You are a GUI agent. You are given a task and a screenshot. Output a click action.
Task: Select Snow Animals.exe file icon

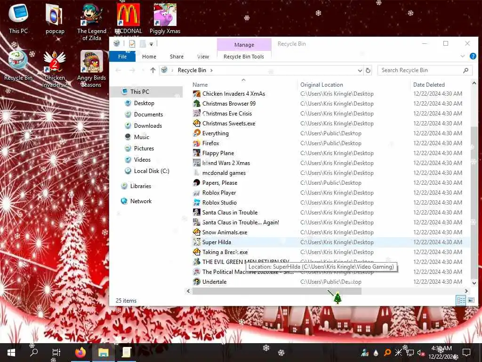point(197,232)
